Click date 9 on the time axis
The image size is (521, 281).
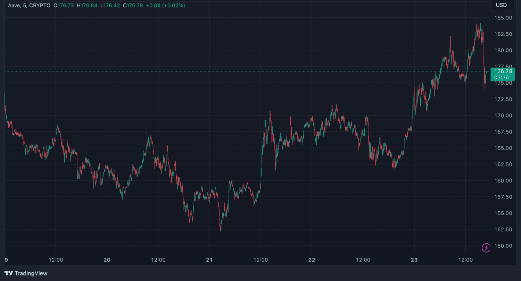pyautogui.click(x=6, y=260)
